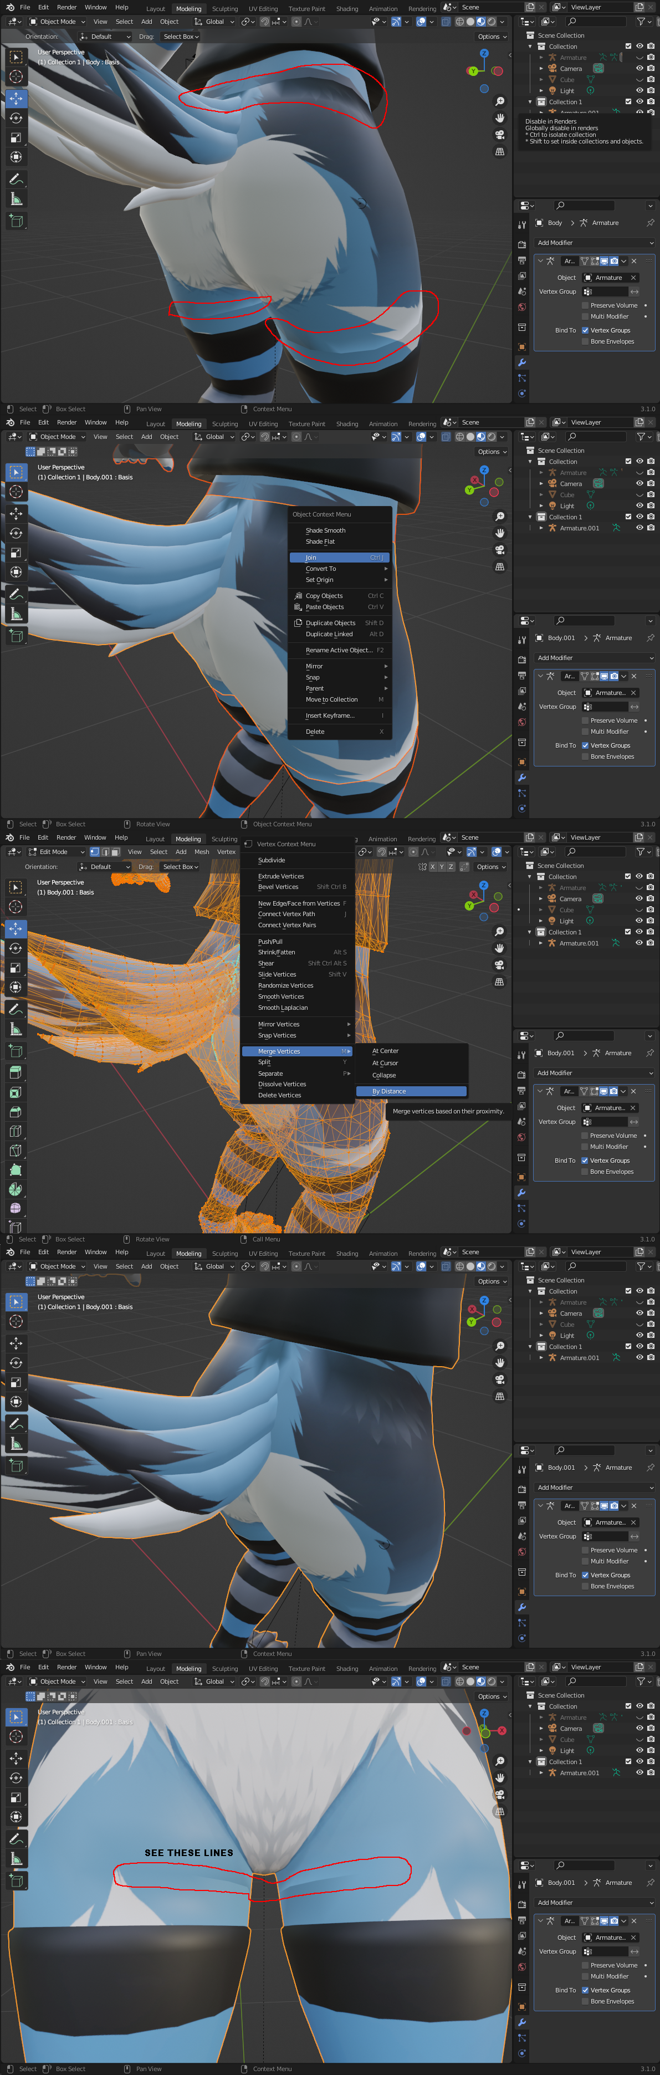Select At Center in the Merge Vertices submenu
Viewport: 660px width, 2075px height.
[412, 1051]
